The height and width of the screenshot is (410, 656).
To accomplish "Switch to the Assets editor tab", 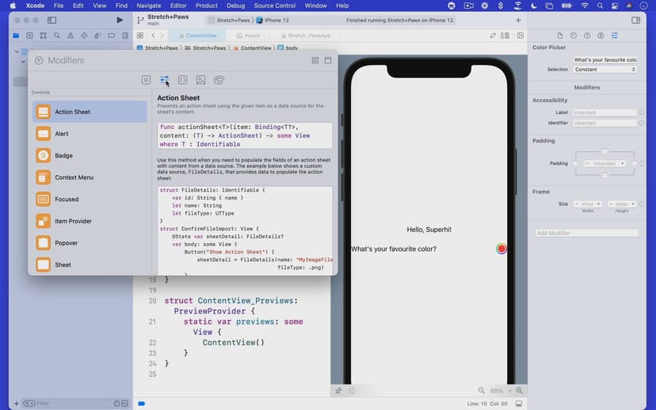I will [x=252, y=36].
